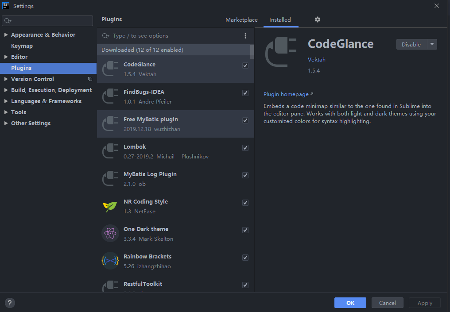
Task: Click the CodeGlance plugin icon in list
Action: (110, 69)
